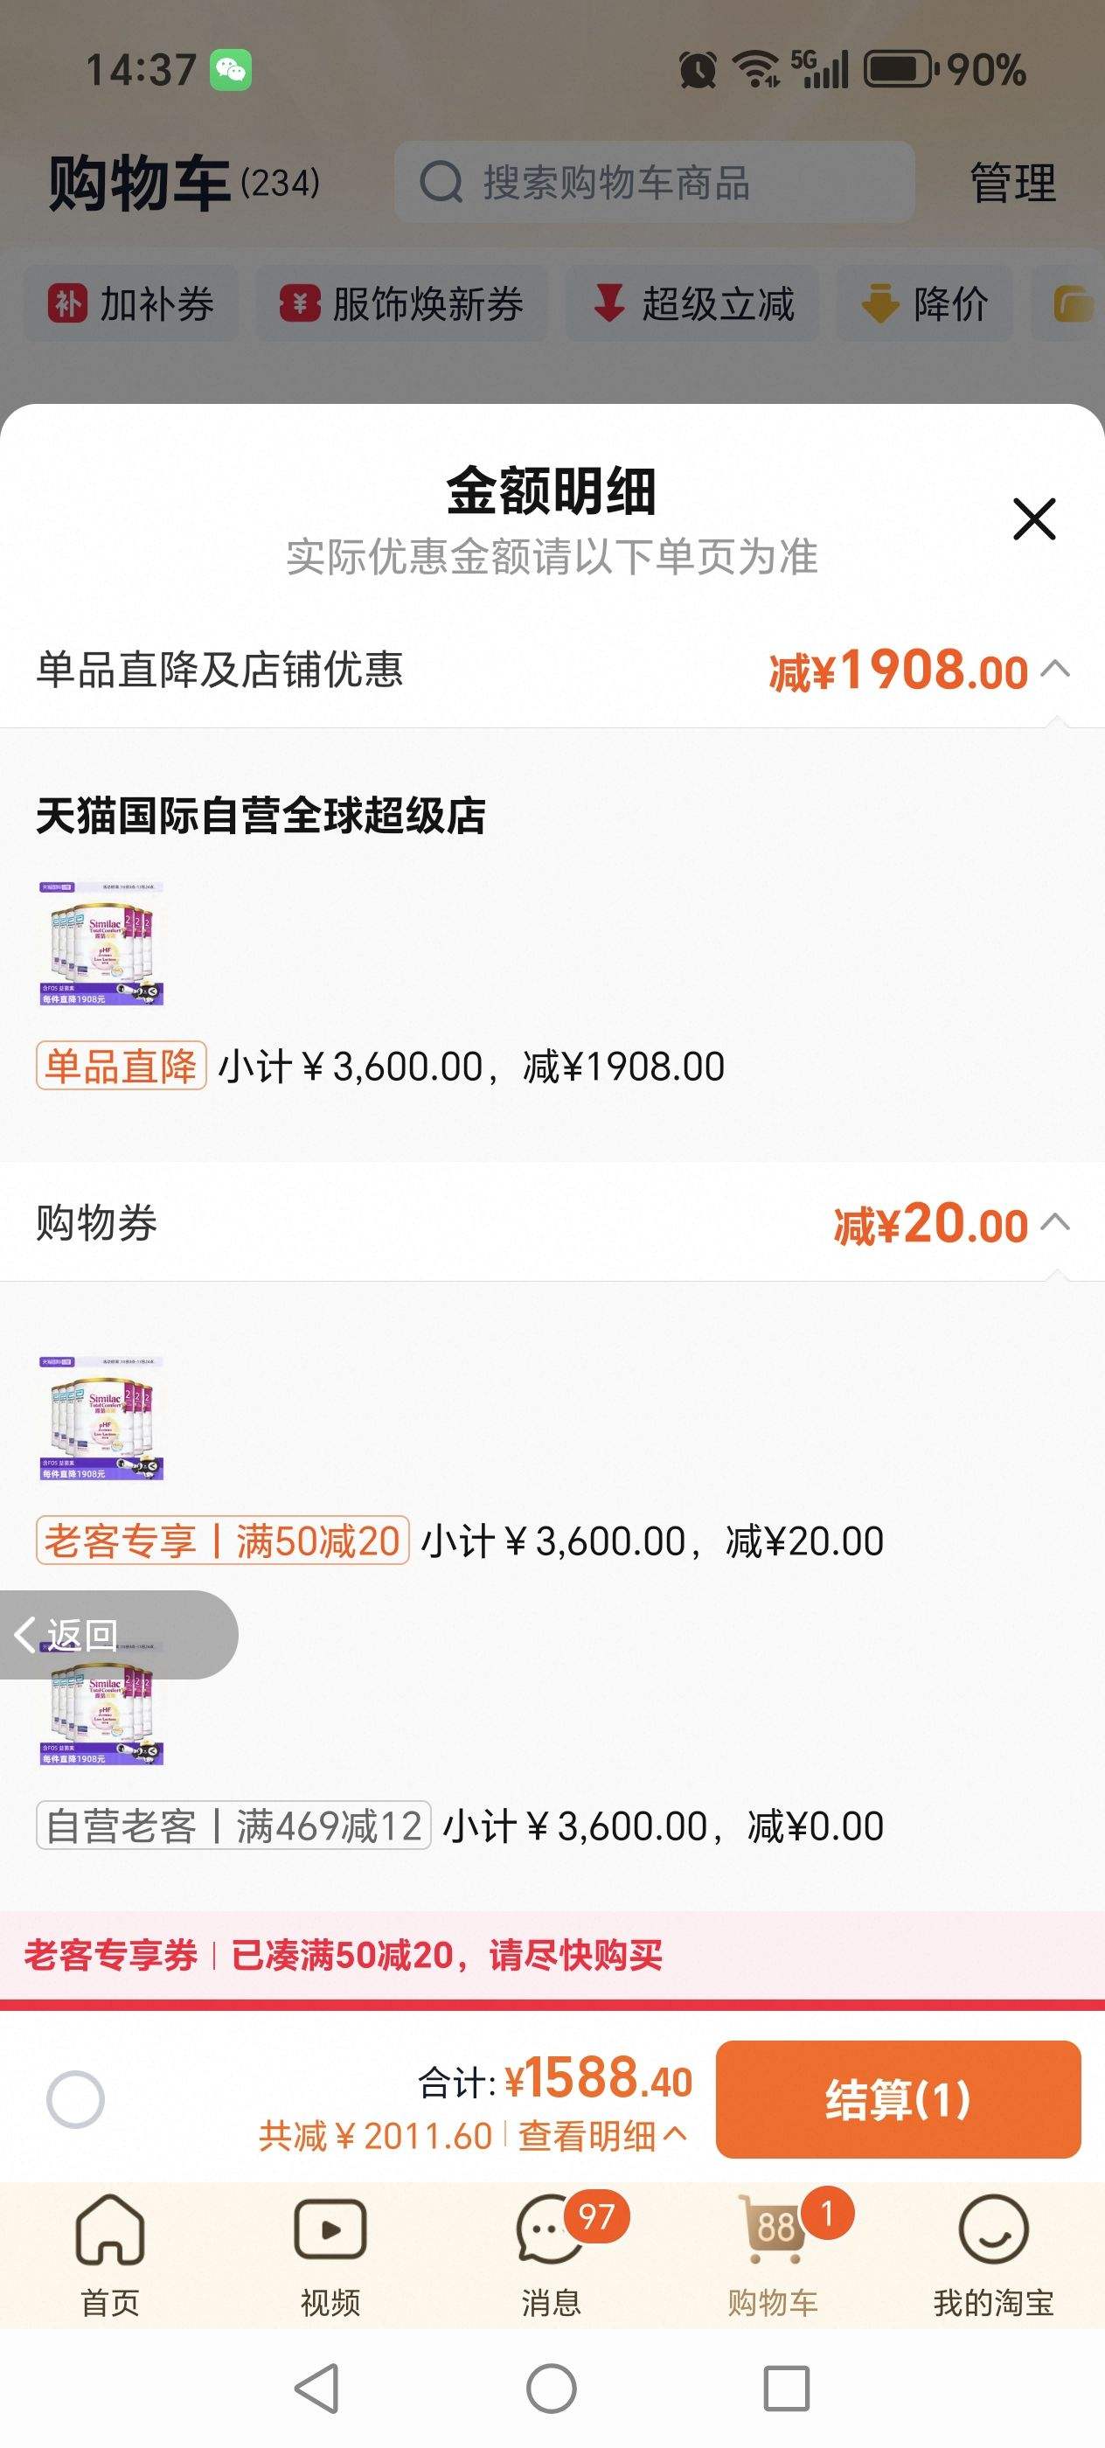Image resolution: width=1105 pixels, height=2448 pixels.
Task: Tap the floating 返回 back pill
Action: [x=86, y=1635]
